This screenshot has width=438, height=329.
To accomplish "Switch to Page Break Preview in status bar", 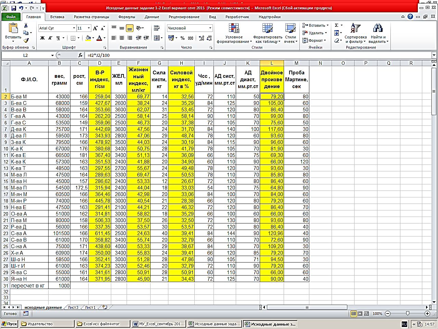I will coord(367,314).
